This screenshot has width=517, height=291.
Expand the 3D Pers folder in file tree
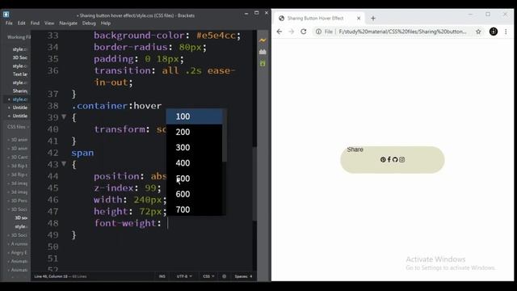[18, 200]
